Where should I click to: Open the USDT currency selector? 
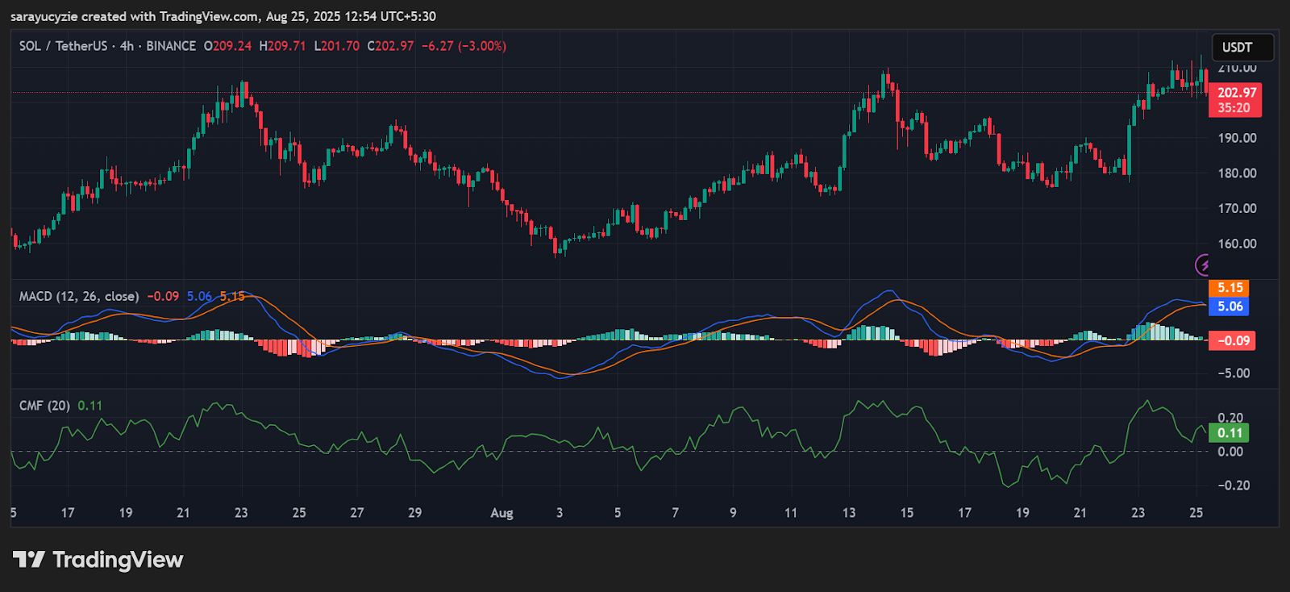click(1242, 48)
